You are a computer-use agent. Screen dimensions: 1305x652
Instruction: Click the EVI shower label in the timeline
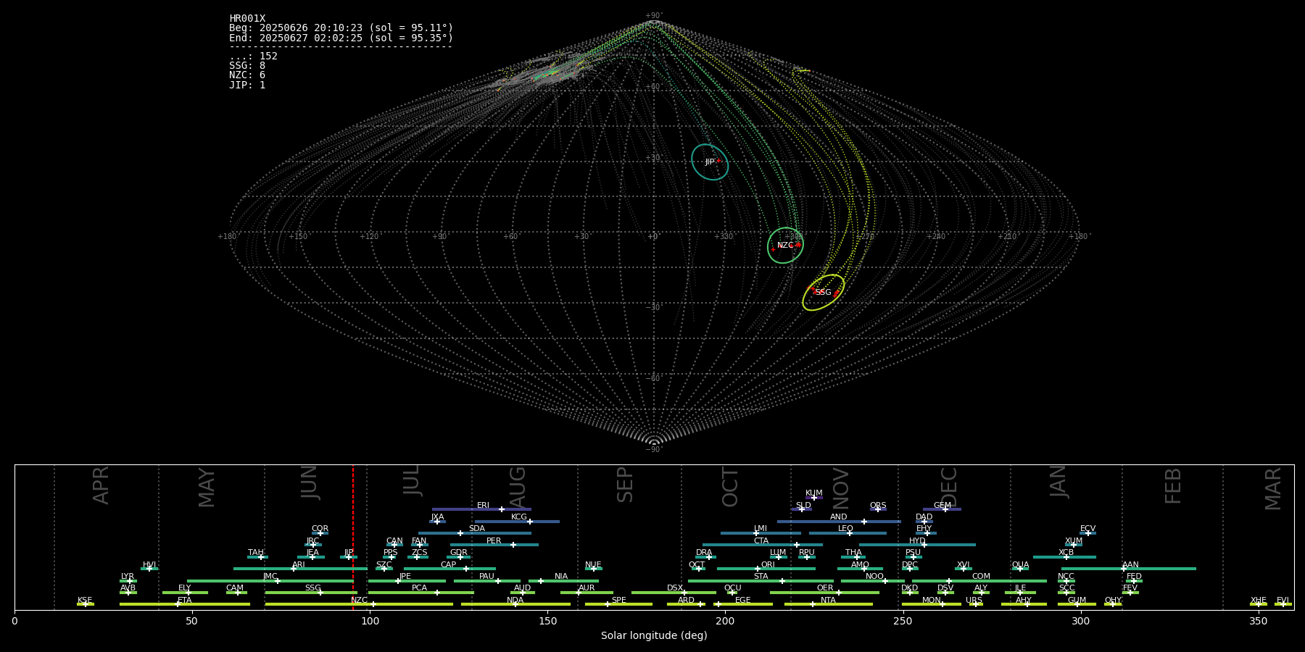click(1283, 601)
